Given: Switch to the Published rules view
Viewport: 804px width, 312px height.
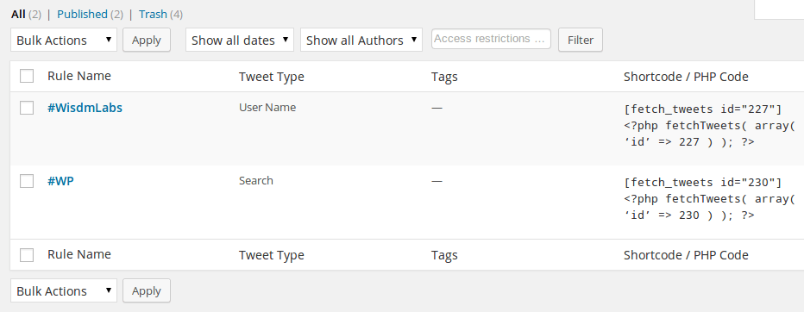Looking at the screenshot, I should tap(82, 15).
